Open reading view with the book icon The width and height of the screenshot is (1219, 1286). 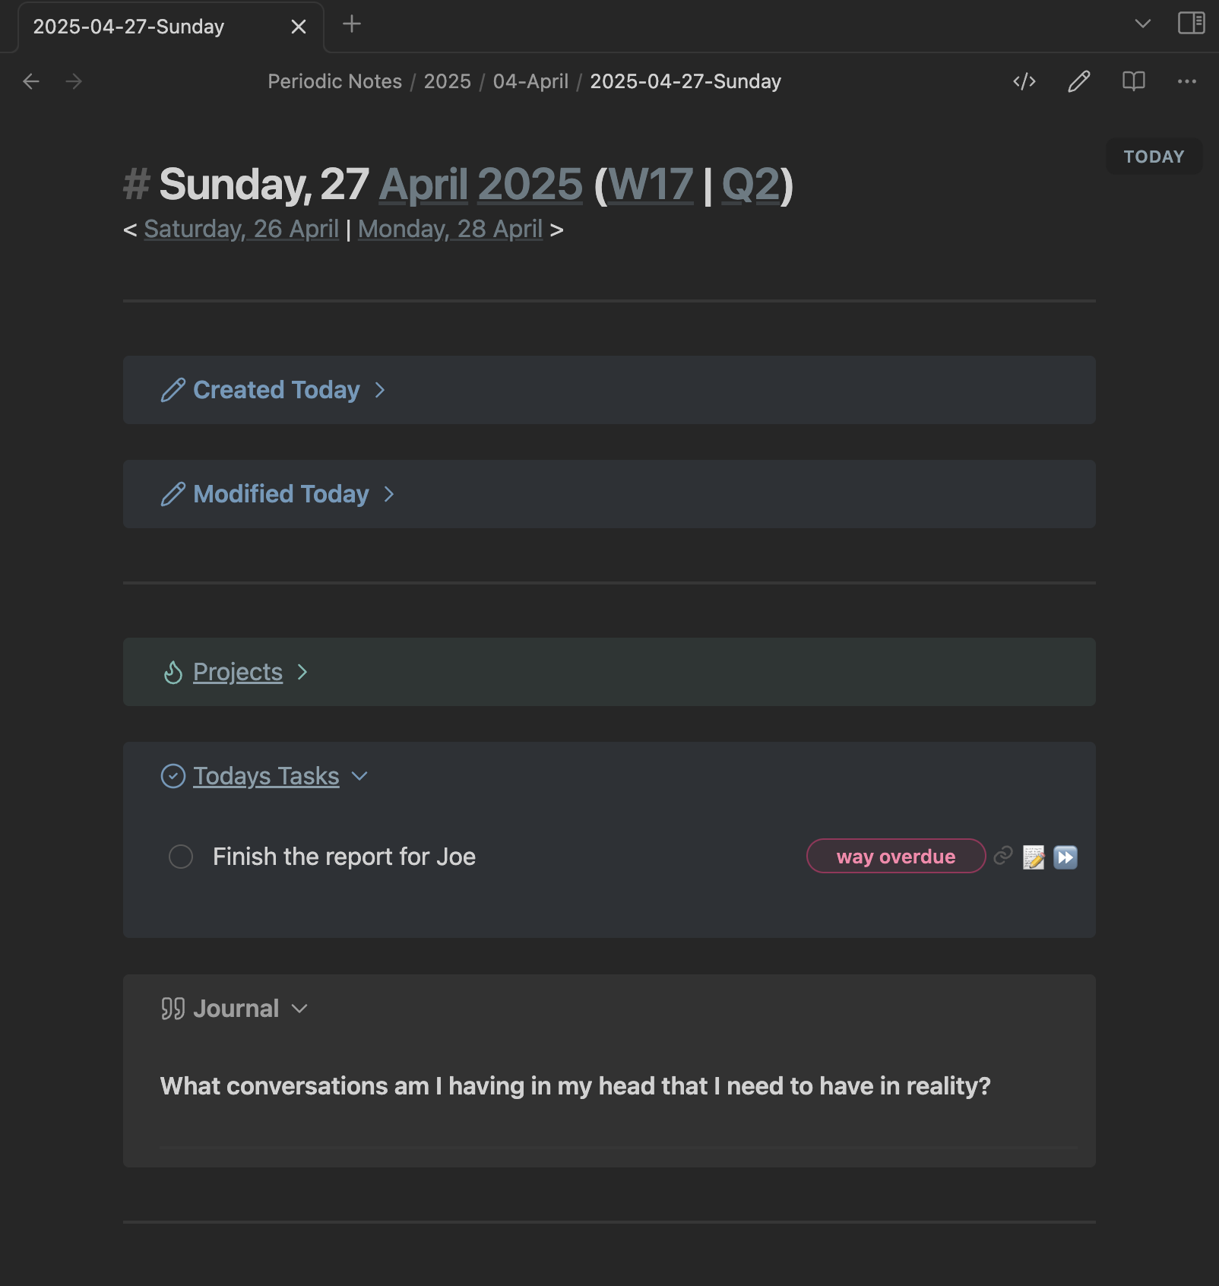pos(1134,81)
